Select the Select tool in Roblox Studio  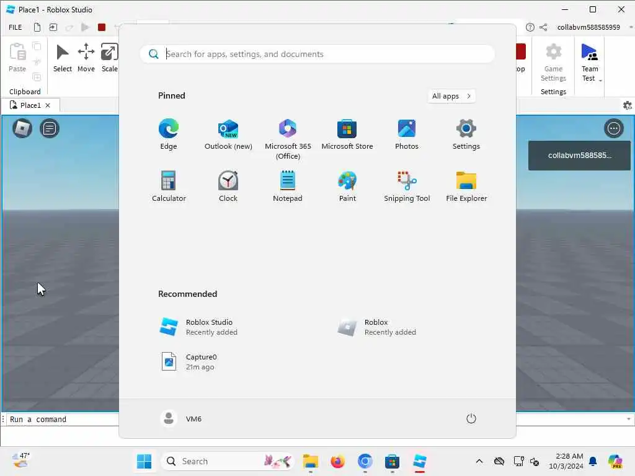[63, 58]
